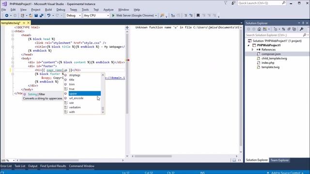Open the File menu
This screenshot has height=174, width=310.
[3, 10]
